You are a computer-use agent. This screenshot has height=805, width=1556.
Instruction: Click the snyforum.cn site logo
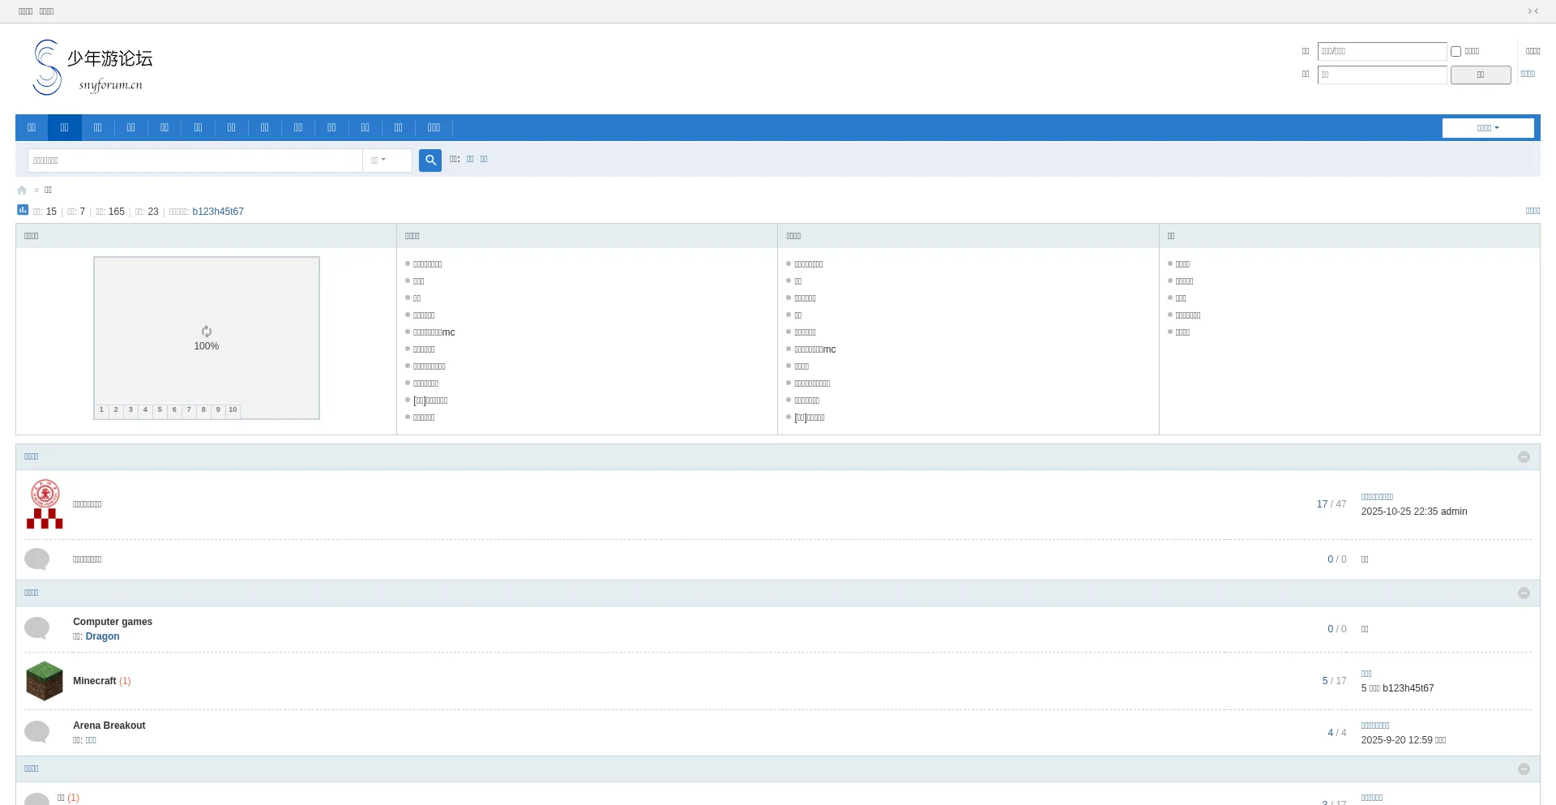pos(92,67)
